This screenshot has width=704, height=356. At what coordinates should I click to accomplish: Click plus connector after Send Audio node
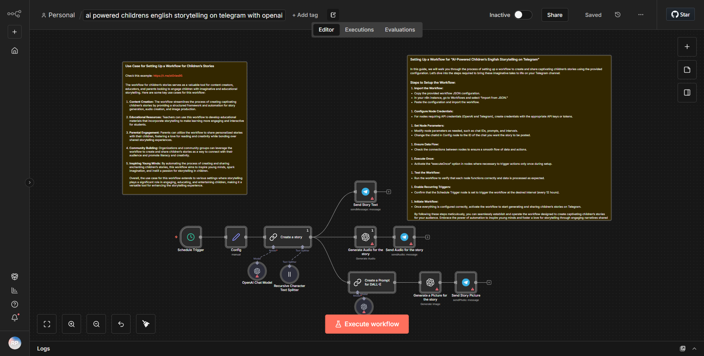pyautogui.click(x=428, y=237)
